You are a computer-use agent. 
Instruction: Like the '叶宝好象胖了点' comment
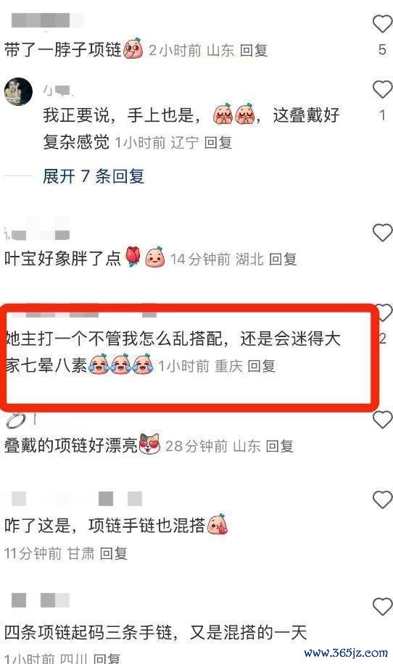382,233
